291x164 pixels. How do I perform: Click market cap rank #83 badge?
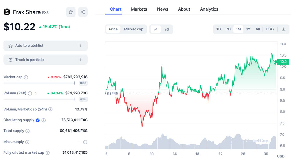(x=83, y=83)
